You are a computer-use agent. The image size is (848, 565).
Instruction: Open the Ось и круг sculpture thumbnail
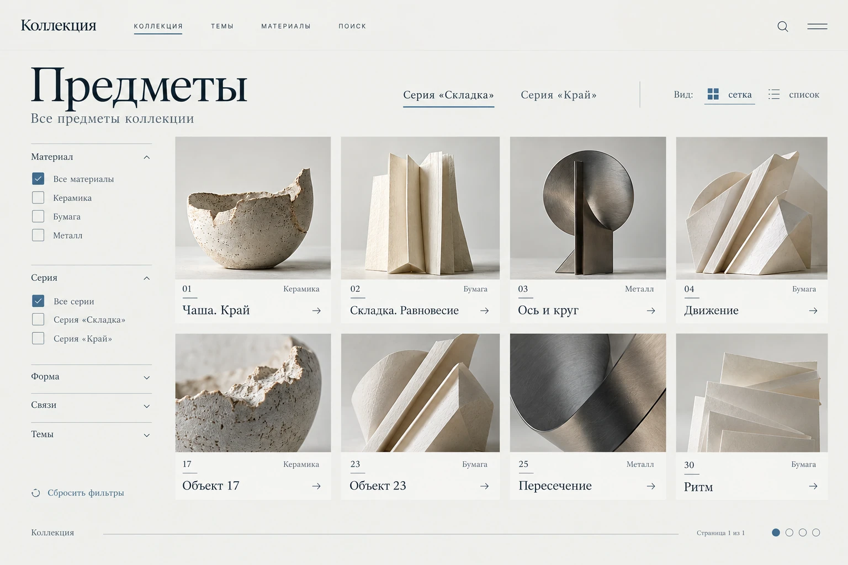point(588,208)
